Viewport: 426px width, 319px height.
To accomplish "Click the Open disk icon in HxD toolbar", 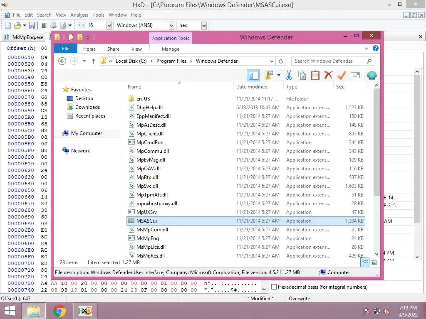I will [53, 25].
